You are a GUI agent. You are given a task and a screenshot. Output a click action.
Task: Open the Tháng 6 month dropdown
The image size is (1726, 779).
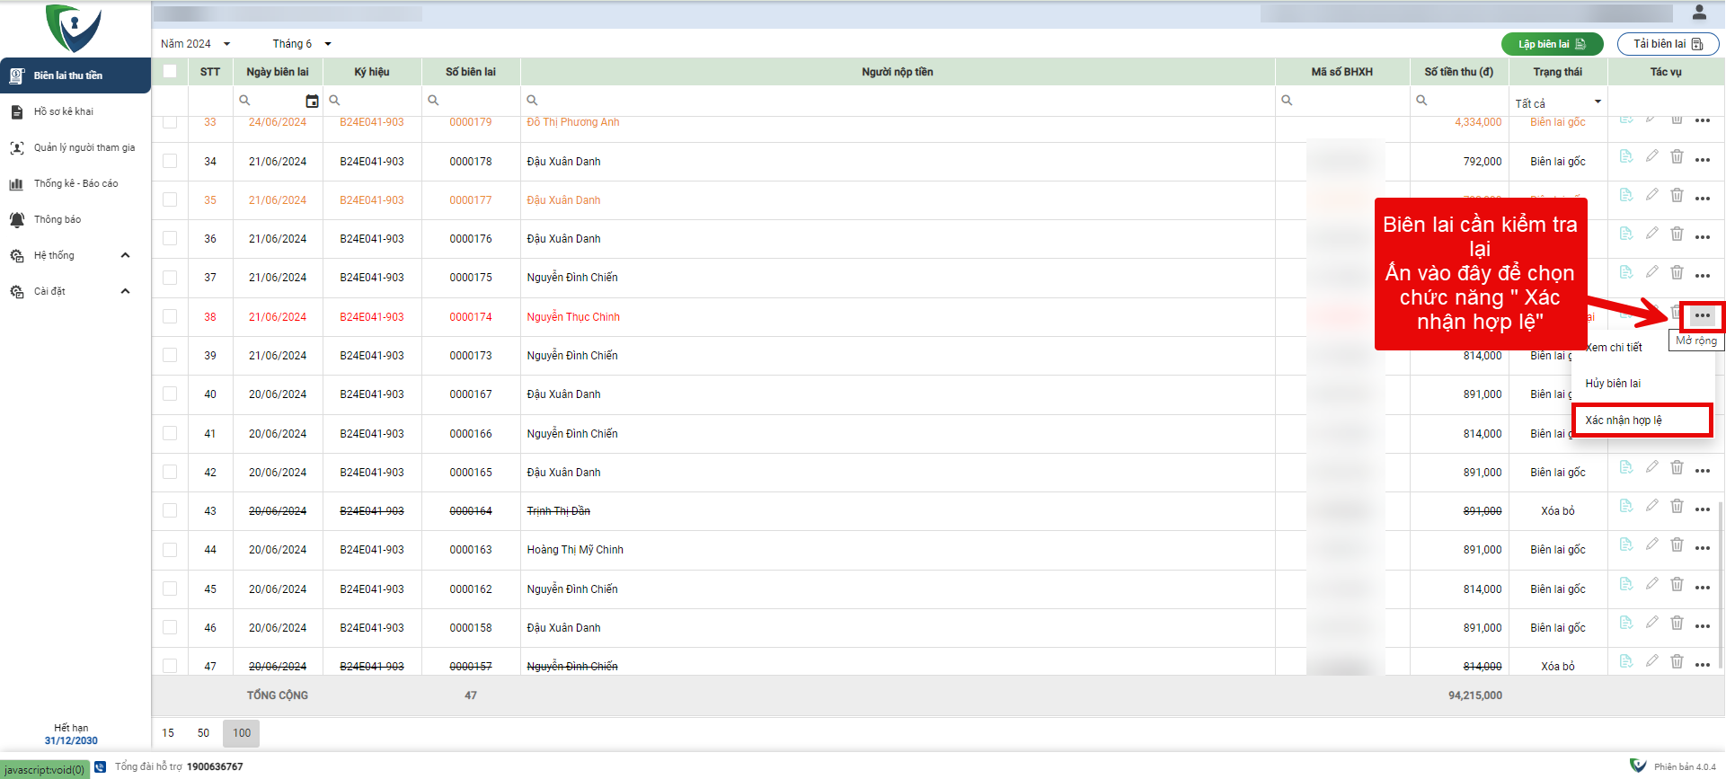tap(302, 44)
